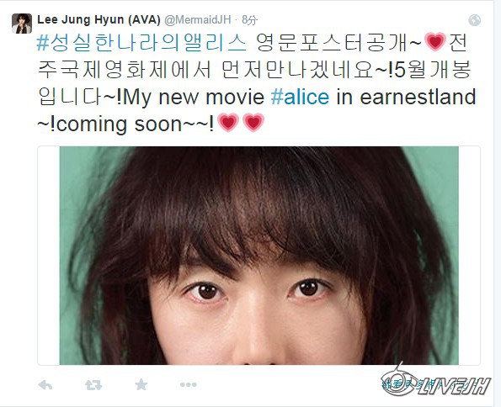Expand the attached movie poster image
Viewport: 501px width, 407px height.
click(x=258, y=256)
